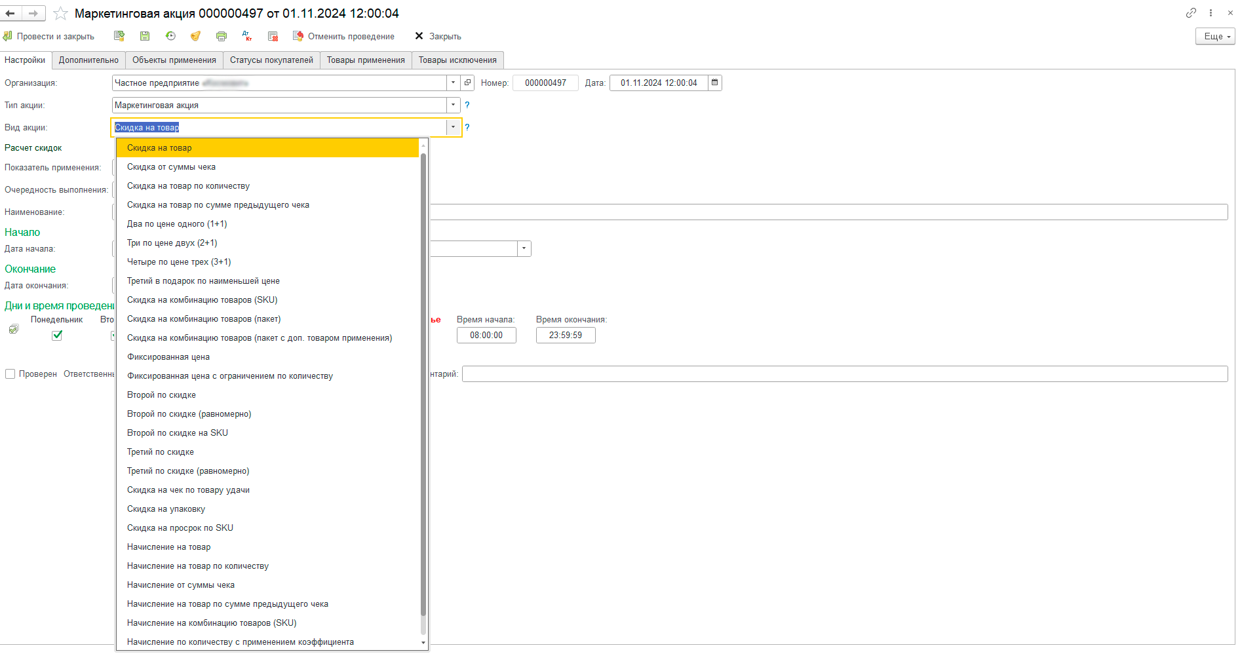This screenshot has height=654, width=1240.
Task: Toggle the Понедельник checkbox
Action: 57,335
